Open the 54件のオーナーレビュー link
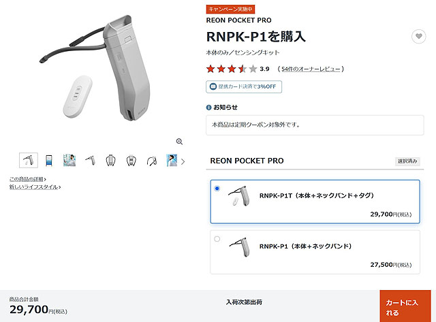This screenshot has height=322, width=436. point(311,69)
